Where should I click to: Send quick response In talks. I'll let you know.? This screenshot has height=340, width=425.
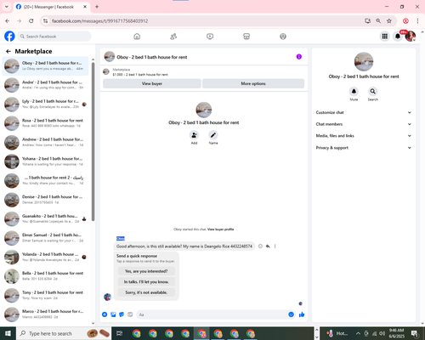pyautogui.click(x=146, y=281)
